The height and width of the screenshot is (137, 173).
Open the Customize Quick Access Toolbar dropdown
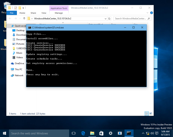coord(23,8)
